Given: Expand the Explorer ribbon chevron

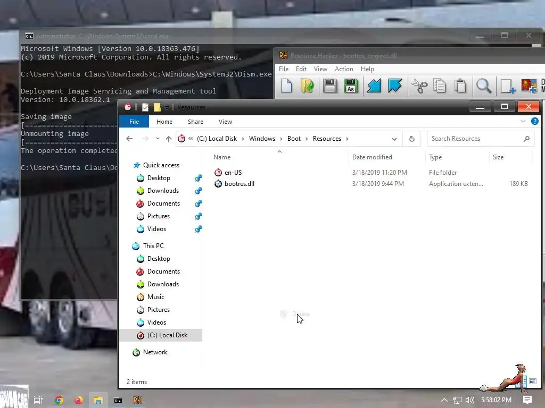Looking at the screenshot, I should pyautogui.click(x=523, y=121).
